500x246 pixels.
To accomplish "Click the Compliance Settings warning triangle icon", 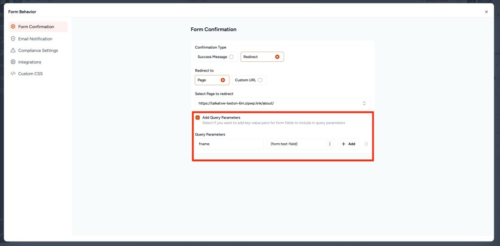I will pyautogui.click(x=13, y=50).
